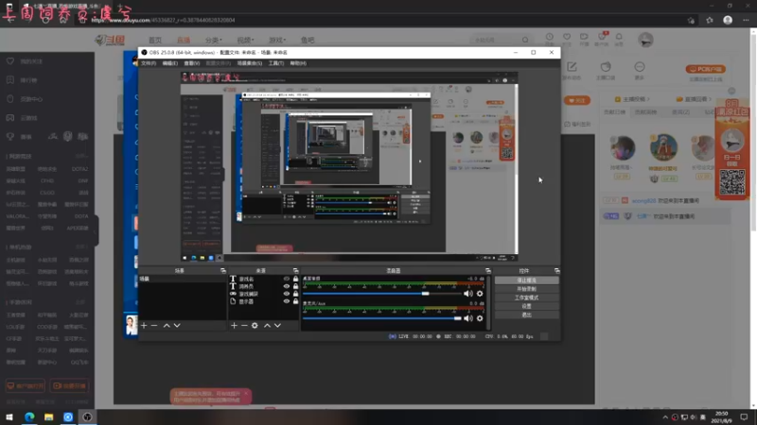This screenshot has height=425, width=757.
Task: Pop out the 来源 dock panel
Action: [295, 271]
